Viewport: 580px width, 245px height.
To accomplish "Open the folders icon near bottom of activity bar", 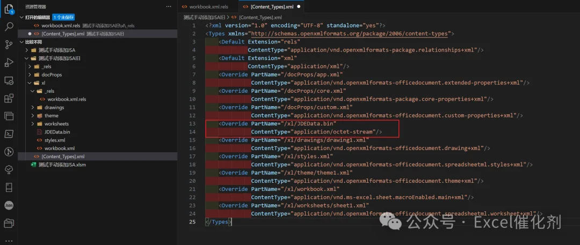I will point(9,223).
